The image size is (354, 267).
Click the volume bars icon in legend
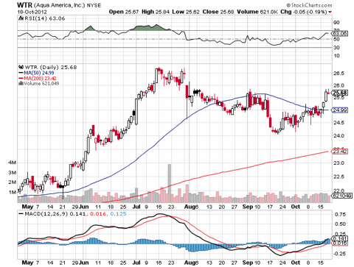(x=21, y=83)
